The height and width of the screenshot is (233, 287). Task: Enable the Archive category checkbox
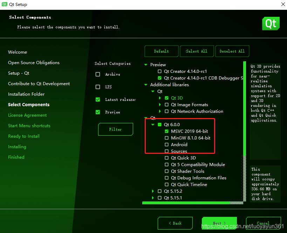tap(98, 74)
